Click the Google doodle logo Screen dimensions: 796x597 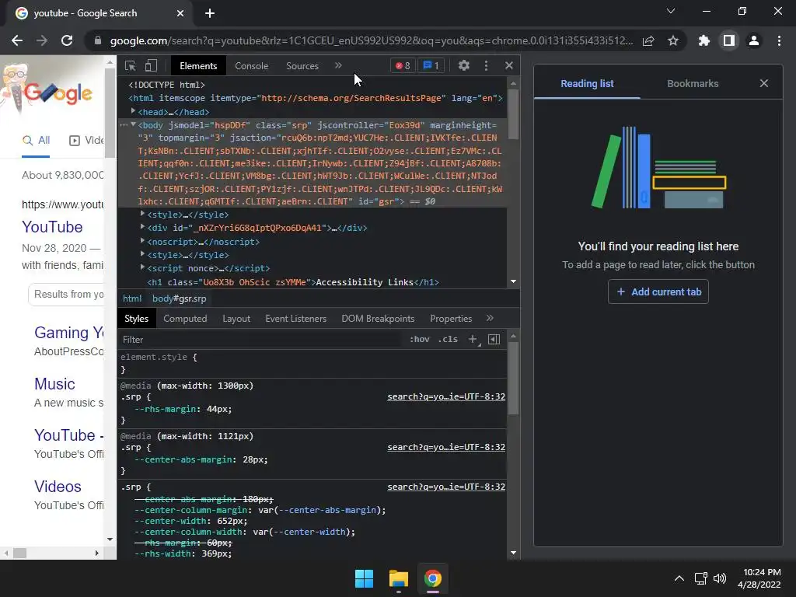click(48, 90)
